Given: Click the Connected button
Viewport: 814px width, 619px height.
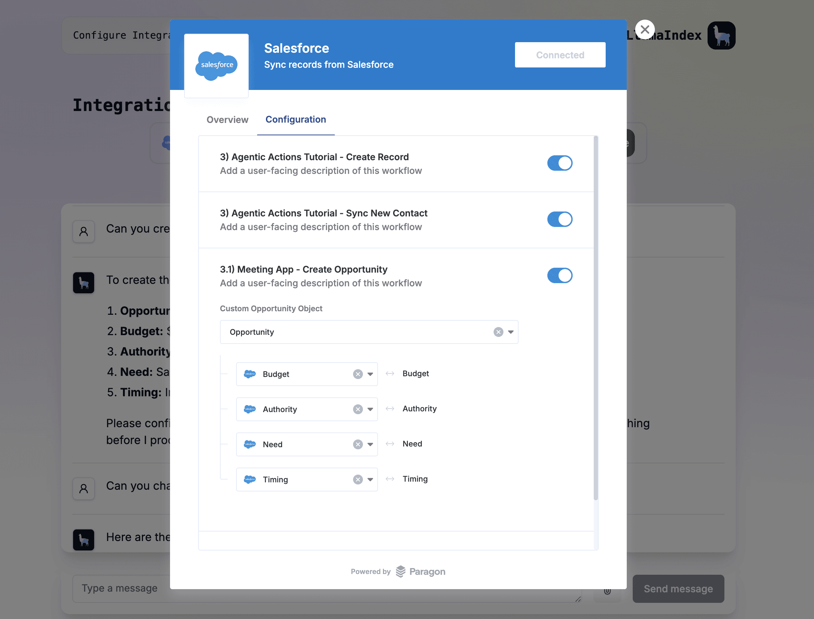Looking at the screenshot, I should 560,55.
